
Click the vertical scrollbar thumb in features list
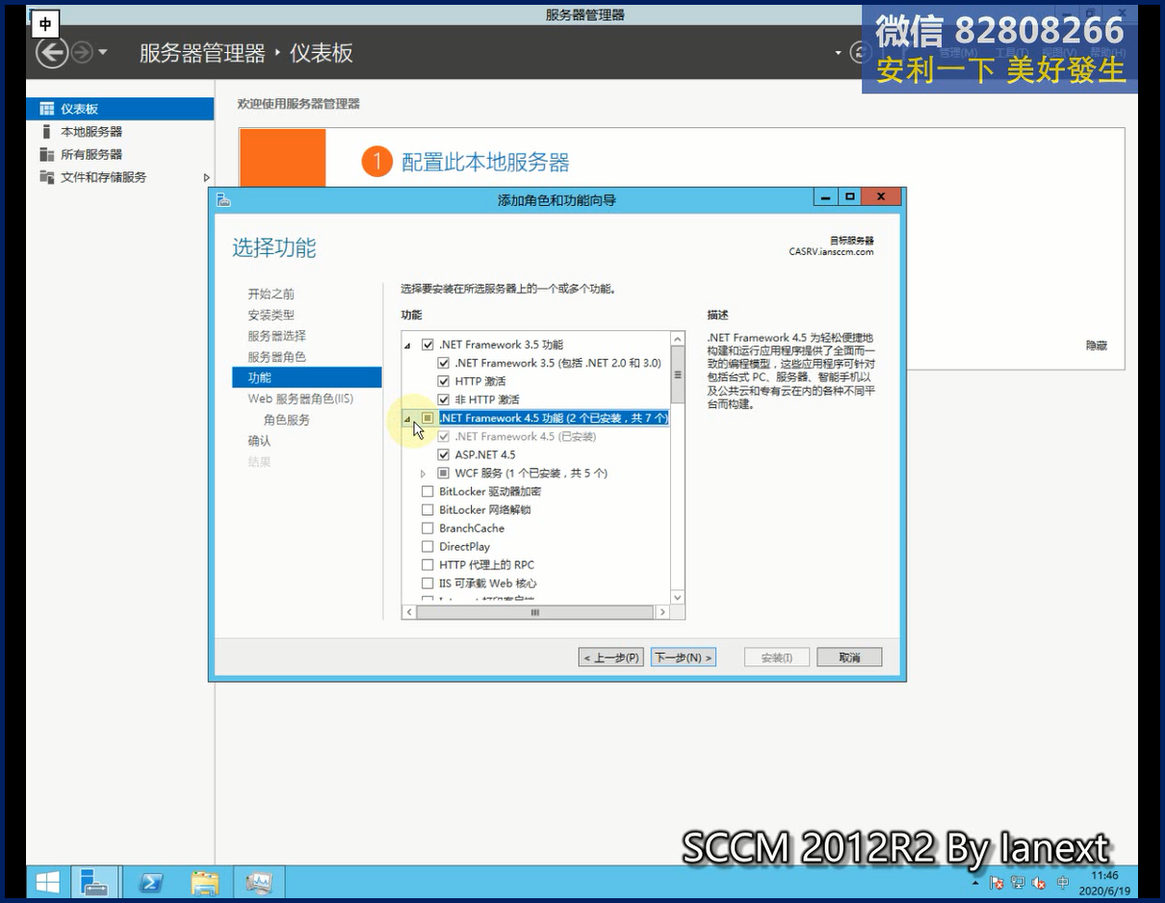(678, 375)
